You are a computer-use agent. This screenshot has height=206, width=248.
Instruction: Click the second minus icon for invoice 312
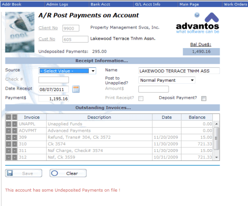point(14,157)
